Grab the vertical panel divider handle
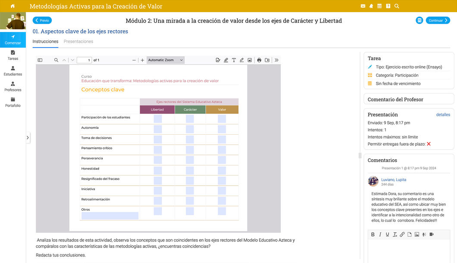The image size is (457, 263). 360,155
